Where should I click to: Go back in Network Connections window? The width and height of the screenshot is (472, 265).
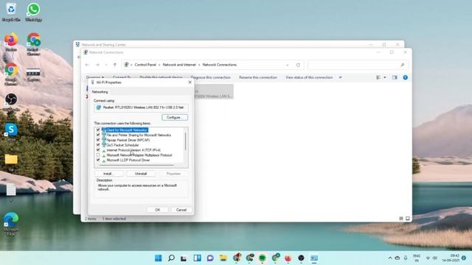pos(87,65)
